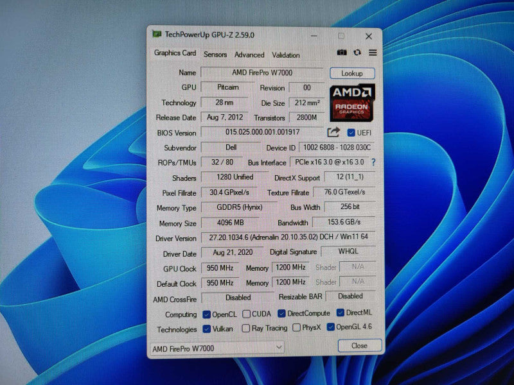Toggle the OpenGL 4.6 checkbox
The width and height of the screenshot is (514, 385).
pyautogui.click(x=330, y=327)
